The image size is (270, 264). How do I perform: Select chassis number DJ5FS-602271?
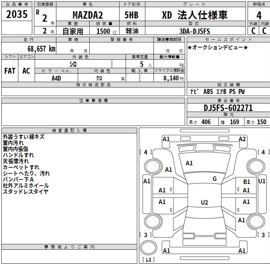(x=228, y=108)
